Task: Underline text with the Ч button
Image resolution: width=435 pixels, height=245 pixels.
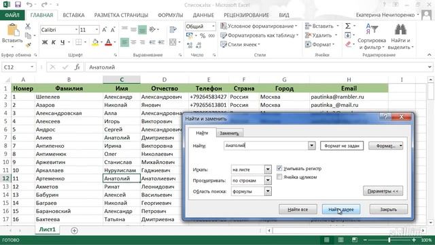Action: click(x=63, y=42)
